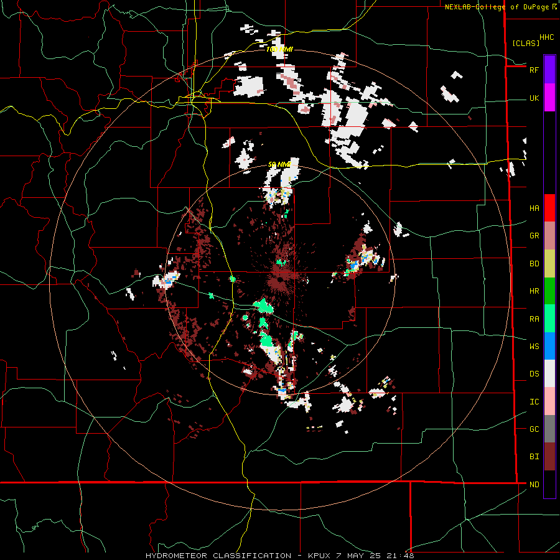Click the RF purple legend swatch

549,70
